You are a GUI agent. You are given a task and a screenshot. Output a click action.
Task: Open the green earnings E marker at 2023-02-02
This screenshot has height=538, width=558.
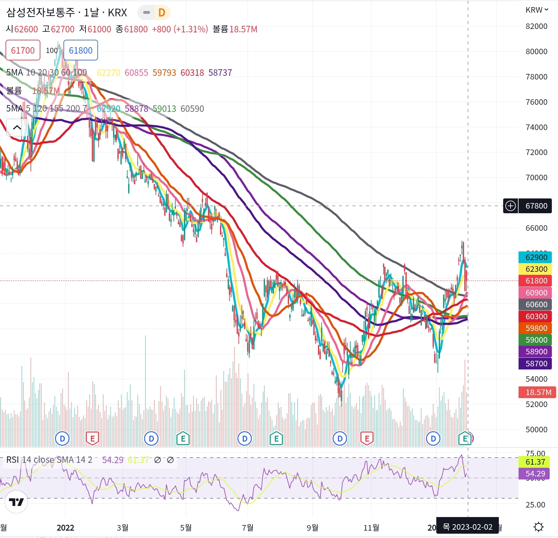click(x=465, y=438)
